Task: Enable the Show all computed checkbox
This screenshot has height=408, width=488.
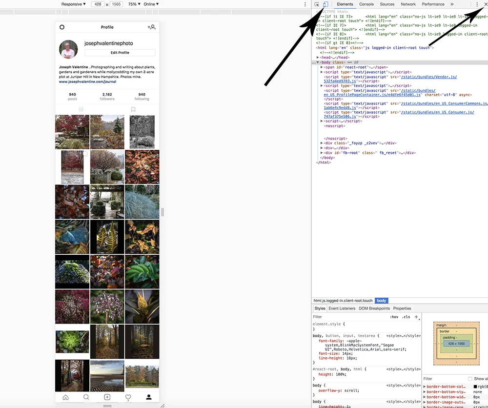Action: (x=470, y=379)
